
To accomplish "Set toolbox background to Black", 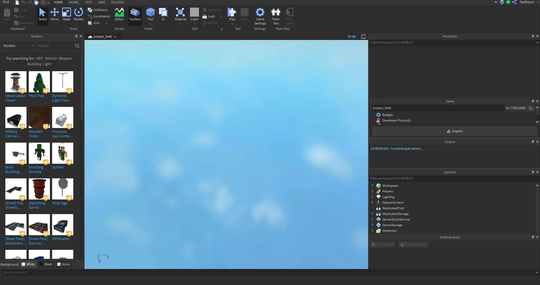I will point(46,264).
